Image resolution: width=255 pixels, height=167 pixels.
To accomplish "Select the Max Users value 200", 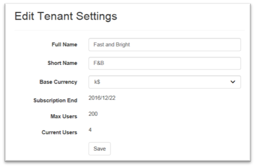I will [93, 114].
